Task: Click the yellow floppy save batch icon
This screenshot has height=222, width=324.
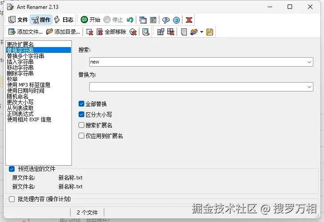Action: click(209, 32)
